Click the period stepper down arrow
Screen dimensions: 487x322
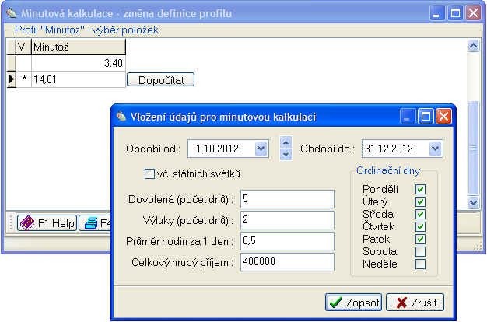286,154
